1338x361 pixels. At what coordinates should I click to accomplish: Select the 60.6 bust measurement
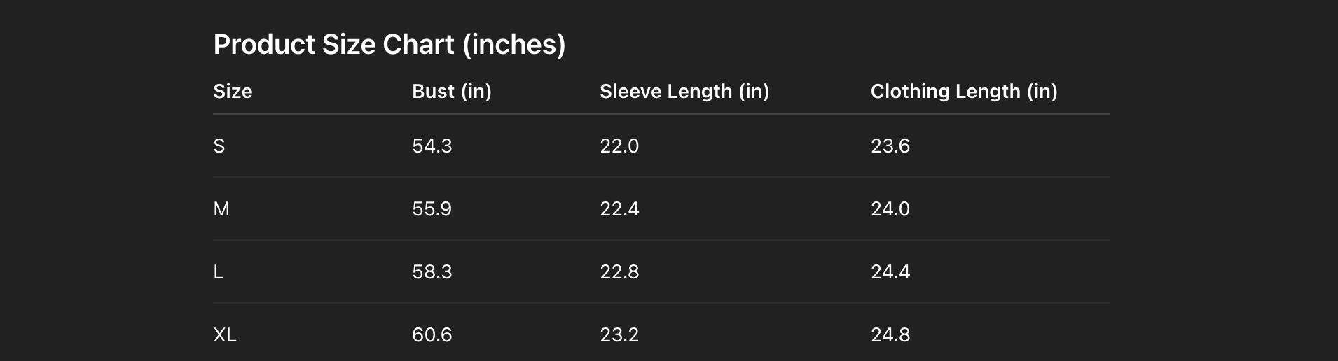tap(432, 335)
